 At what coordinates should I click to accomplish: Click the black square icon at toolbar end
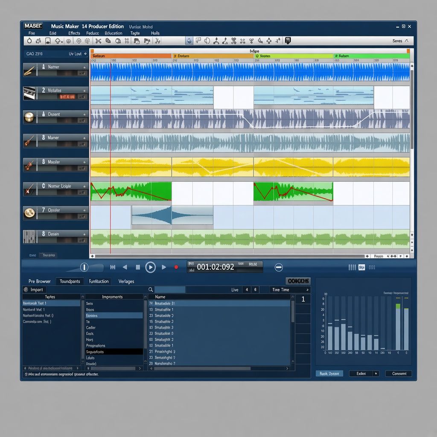[x=288, y=41]
